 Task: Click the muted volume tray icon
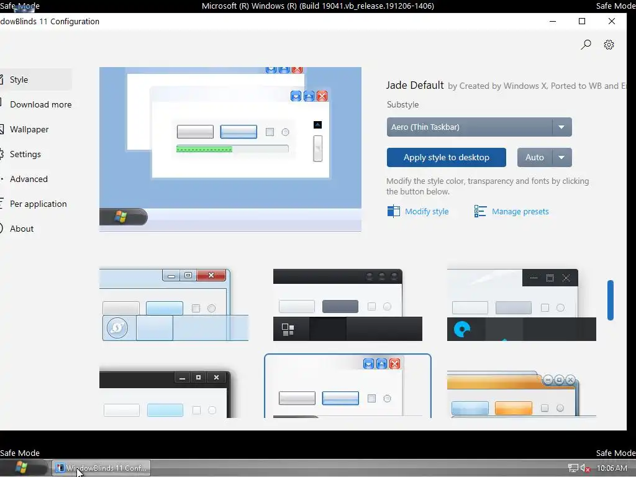pos(585,468)
